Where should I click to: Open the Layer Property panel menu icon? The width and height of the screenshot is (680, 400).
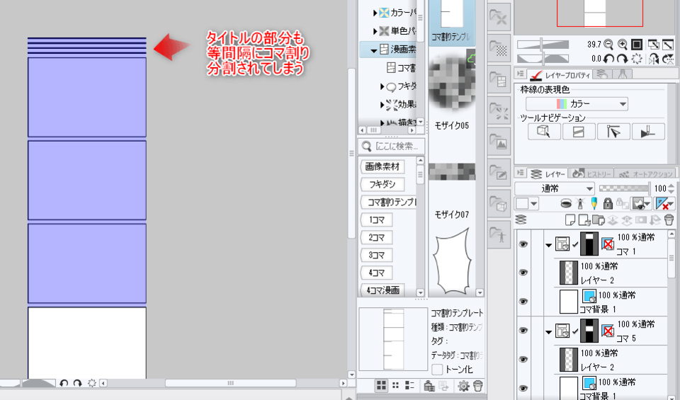coord(521,74)
